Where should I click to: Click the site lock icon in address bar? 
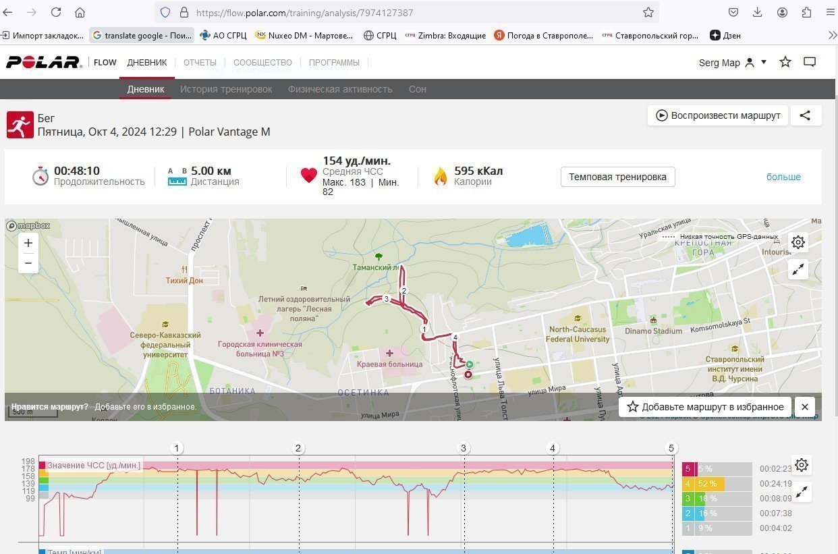tap(184, 12)
